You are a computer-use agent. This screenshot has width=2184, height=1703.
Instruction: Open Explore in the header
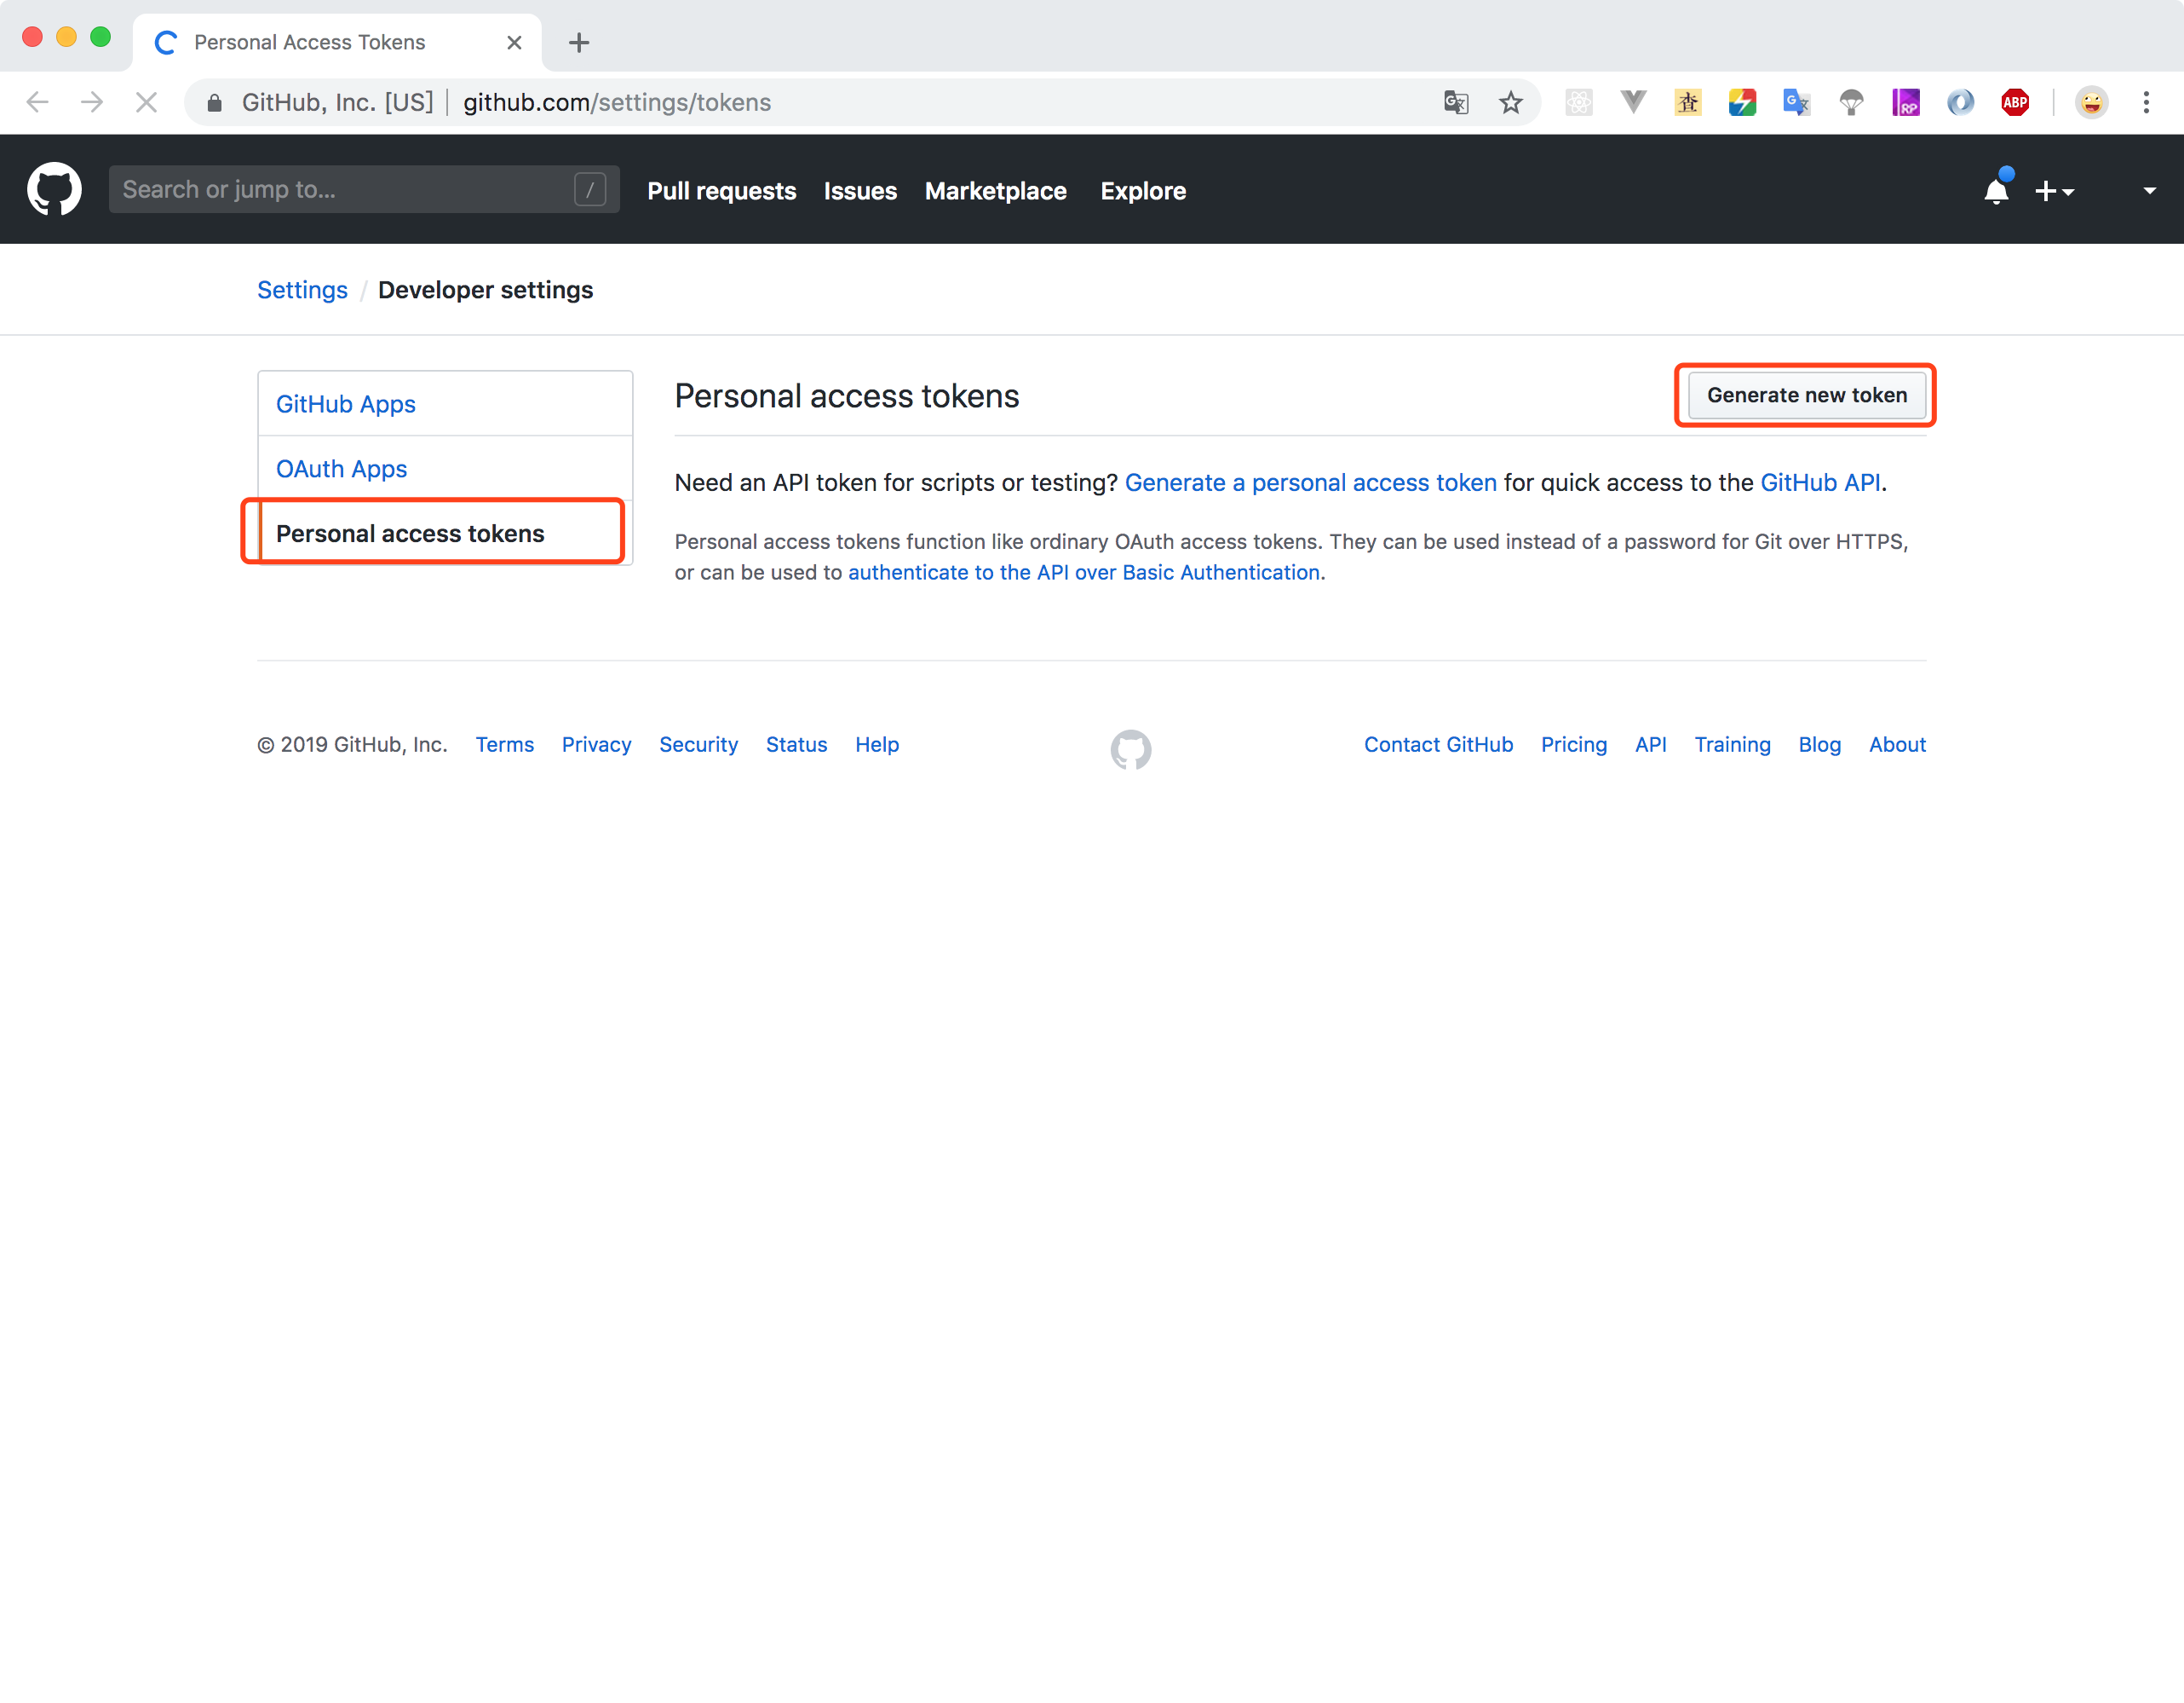pos(1143,190)
